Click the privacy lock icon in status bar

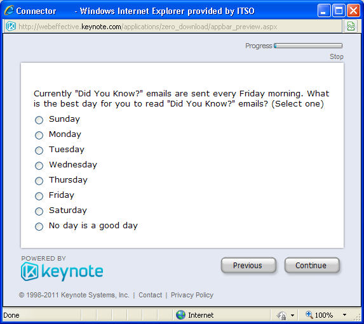click(281, 315)
